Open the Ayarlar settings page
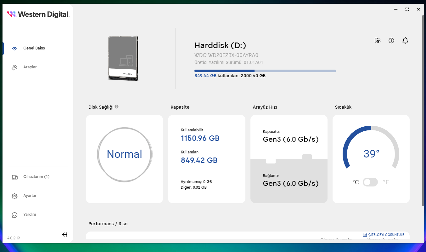Screen dimensions: 426x252 (30, 196)
